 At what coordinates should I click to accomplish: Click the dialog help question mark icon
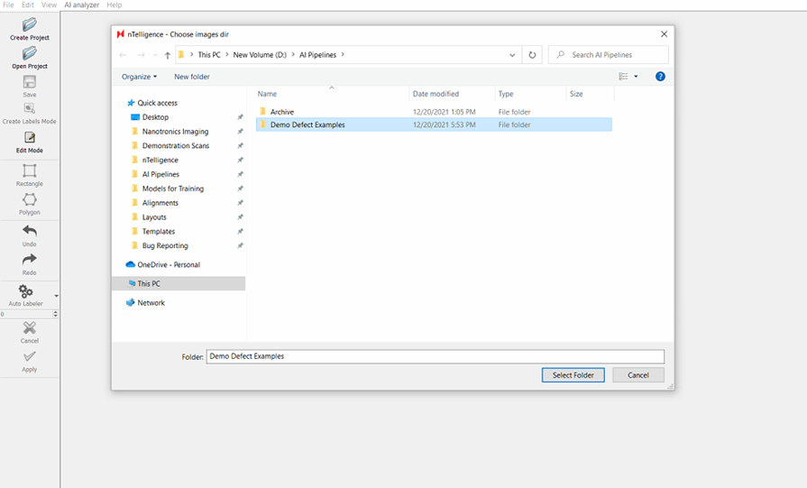(x=660, y=77)
